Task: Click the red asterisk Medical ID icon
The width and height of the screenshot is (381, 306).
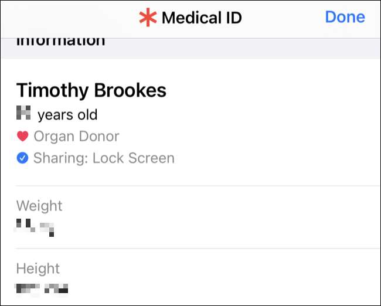Action: click(148, 18)
